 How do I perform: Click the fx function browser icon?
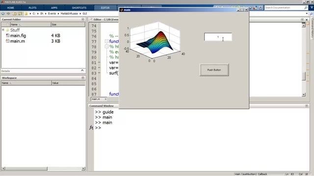point(91,128)
